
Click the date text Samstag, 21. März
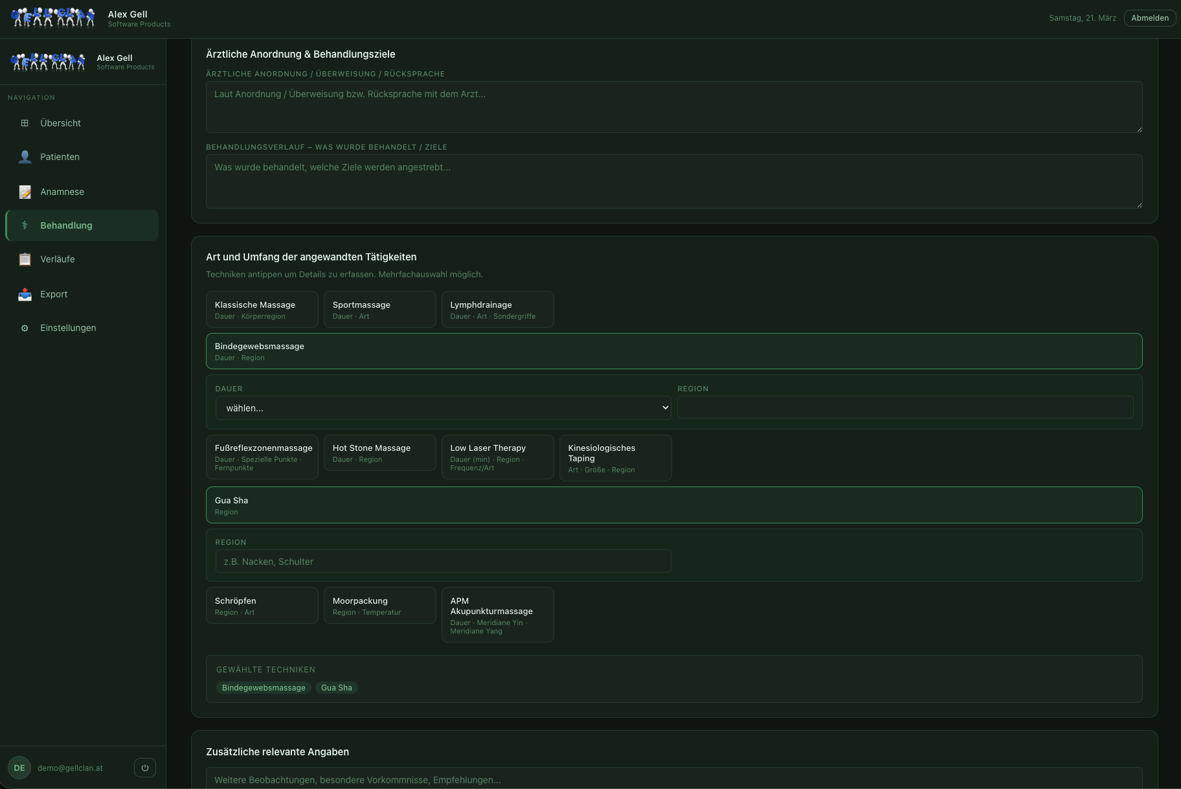pos(1083,18)
